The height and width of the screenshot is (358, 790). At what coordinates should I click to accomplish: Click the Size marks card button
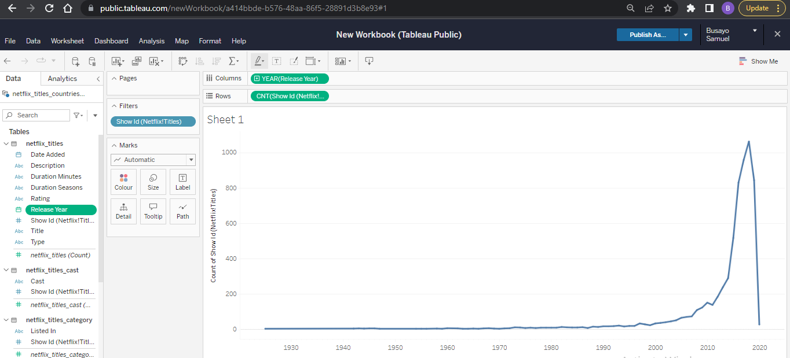click(x=153, y=182)
